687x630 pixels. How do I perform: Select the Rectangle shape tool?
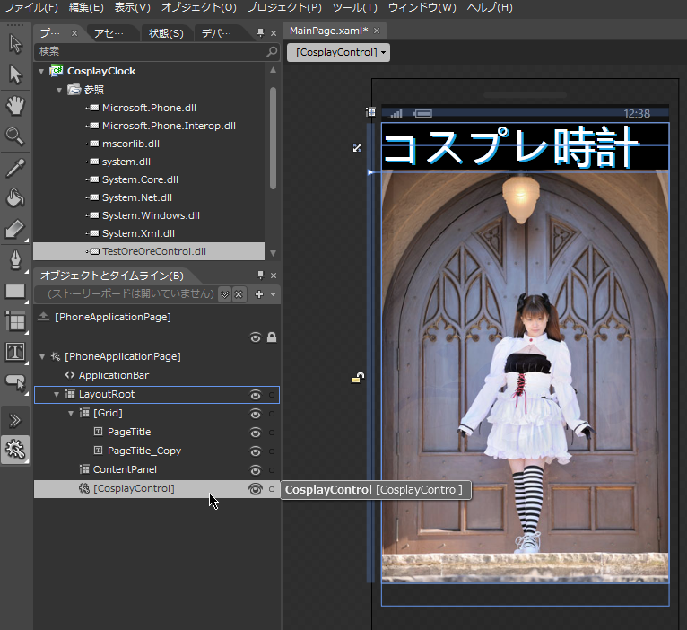pyautogui.click(x=15, y=291)
